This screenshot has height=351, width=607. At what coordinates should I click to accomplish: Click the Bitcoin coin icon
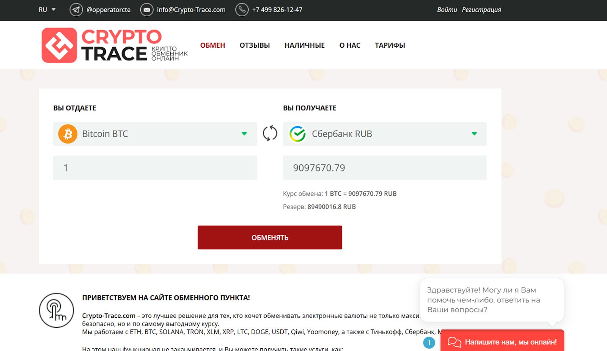click(x=68, y=134)
